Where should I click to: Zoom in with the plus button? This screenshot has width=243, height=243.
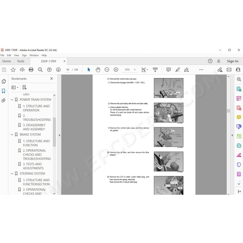pos(116,70)
